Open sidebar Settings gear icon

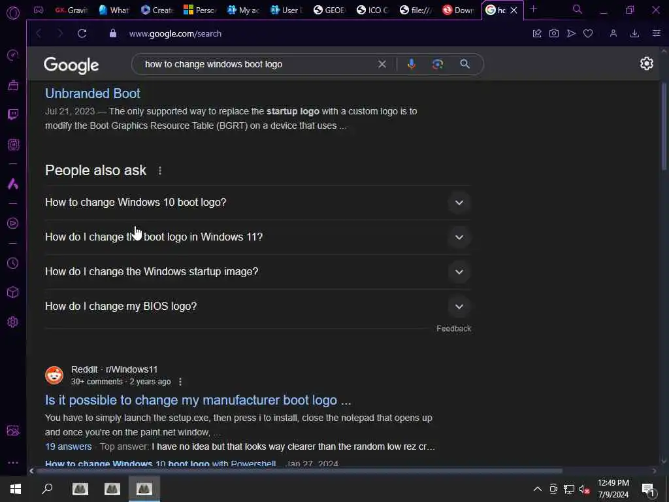point(13,322)
